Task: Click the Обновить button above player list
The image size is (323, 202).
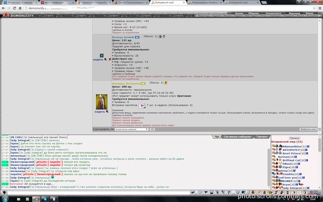Action: (294, 138)
